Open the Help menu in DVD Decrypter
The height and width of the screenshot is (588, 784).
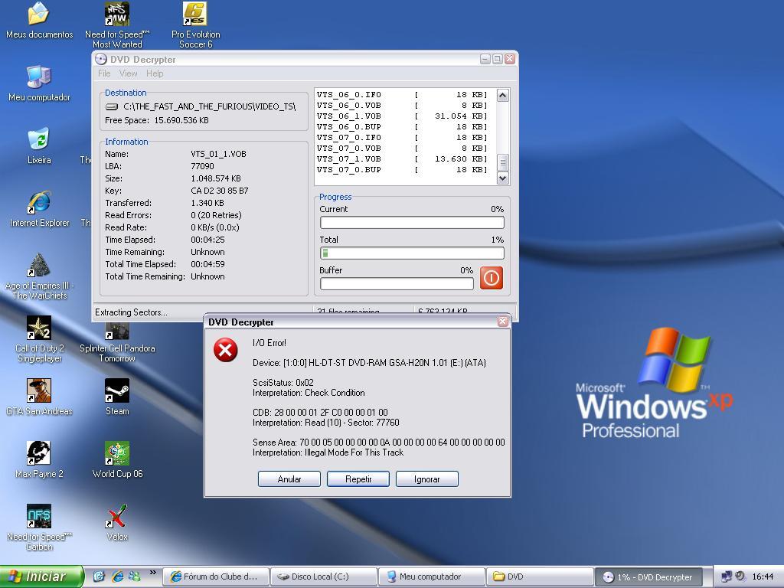pos(155,73)
